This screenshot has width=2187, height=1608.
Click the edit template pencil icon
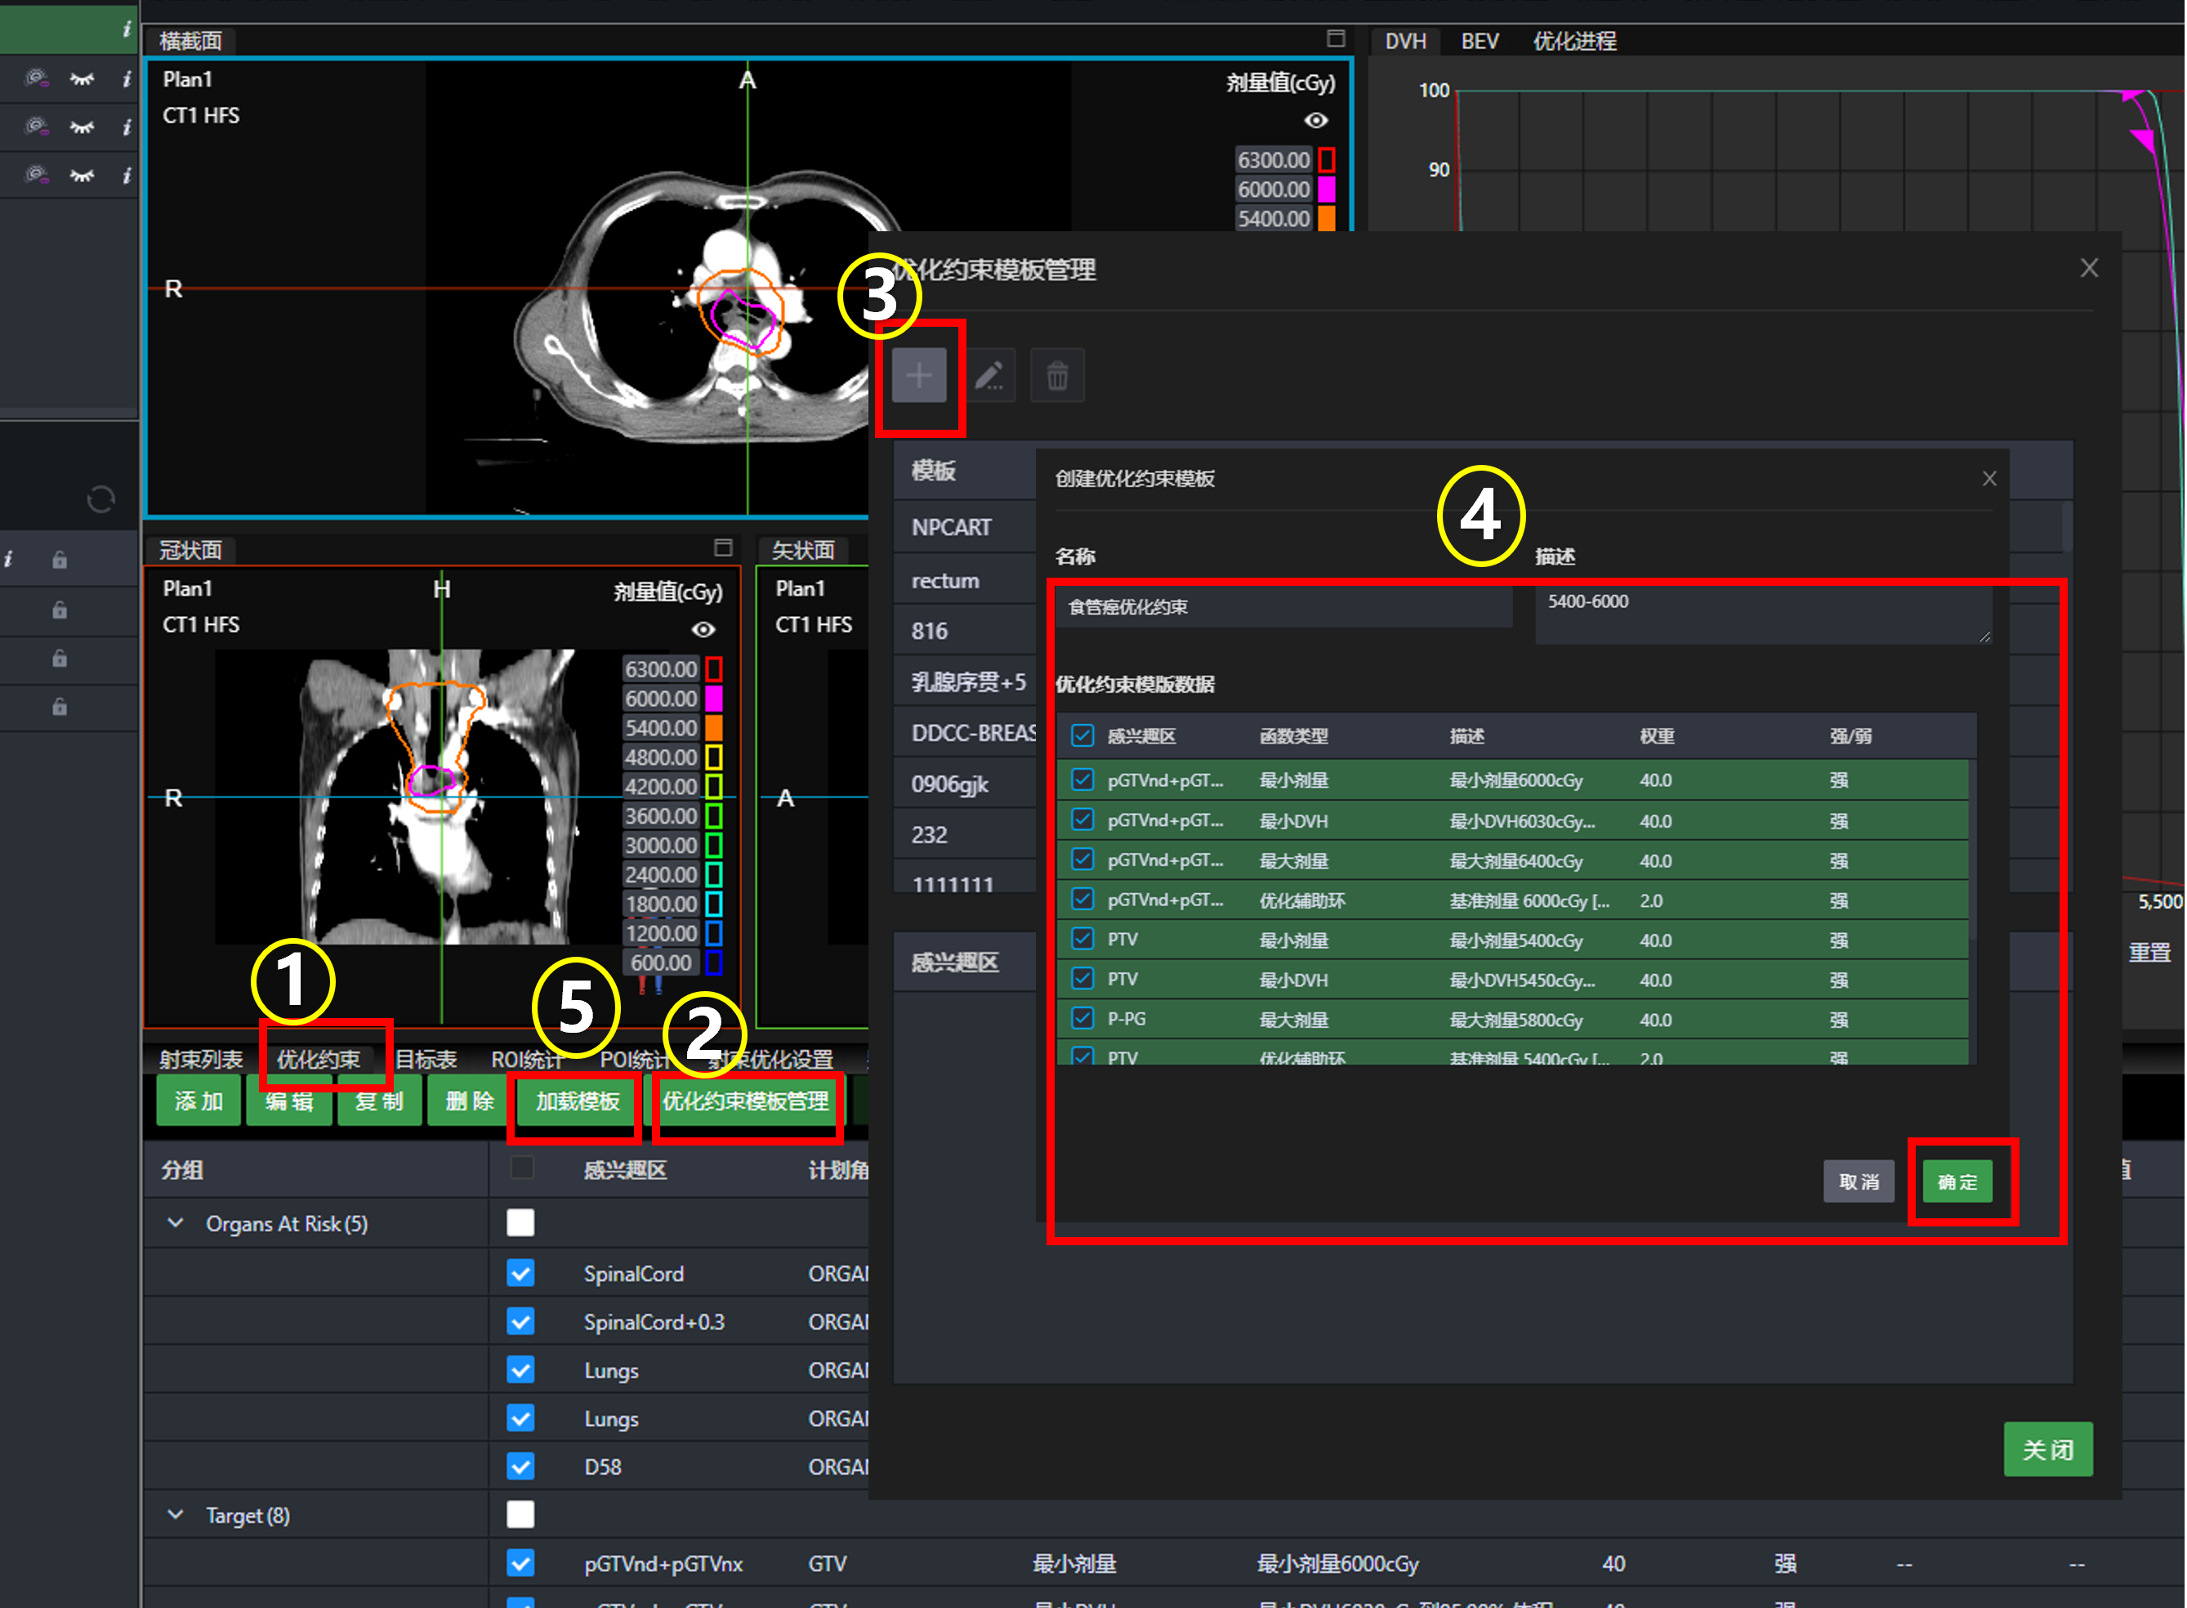[989, 375]
